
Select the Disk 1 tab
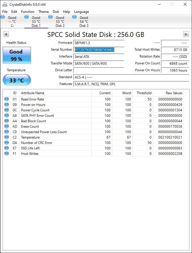coord(36,22)
